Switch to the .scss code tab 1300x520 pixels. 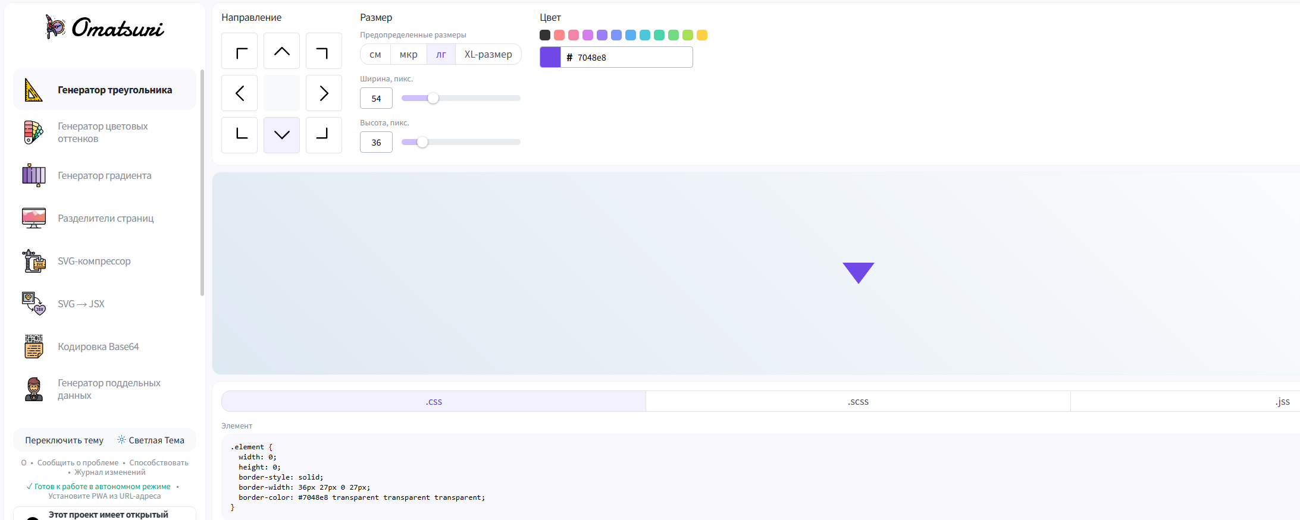(x=858, y=401)
